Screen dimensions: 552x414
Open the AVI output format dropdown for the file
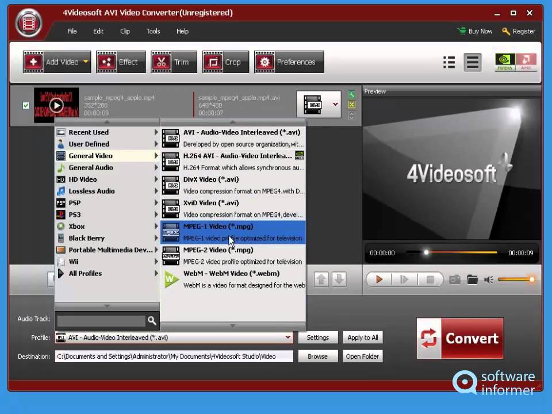click(x=335, y=104)
